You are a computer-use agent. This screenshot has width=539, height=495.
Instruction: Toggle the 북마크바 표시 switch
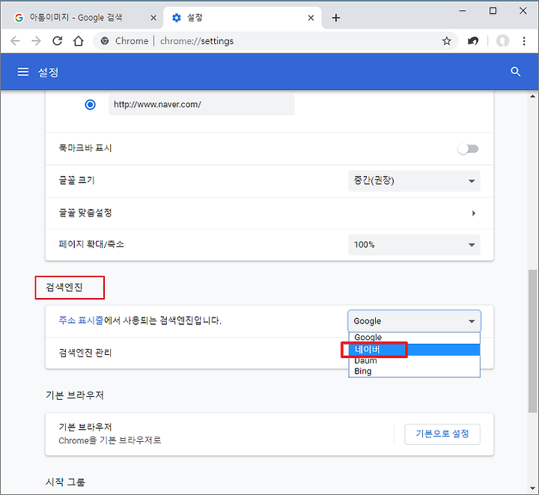pyautogui.click(x=468, y=148)
